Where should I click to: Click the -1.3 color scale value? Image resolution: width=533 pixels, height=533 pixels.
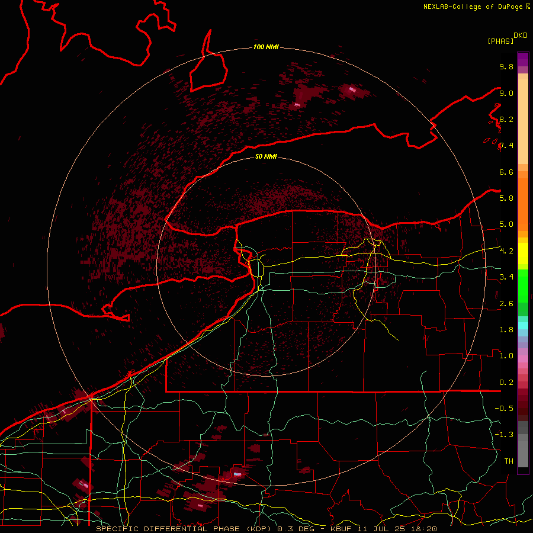pyautogui.click(x=504, y=435)
